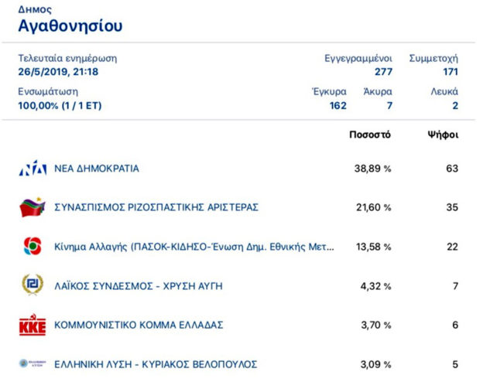Click the Ποσοστό column header

pos(370,135)
